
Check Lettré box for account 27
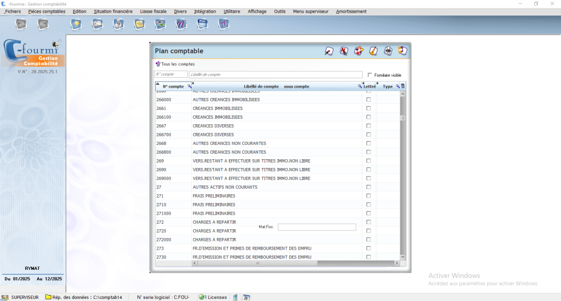(369, 187)
